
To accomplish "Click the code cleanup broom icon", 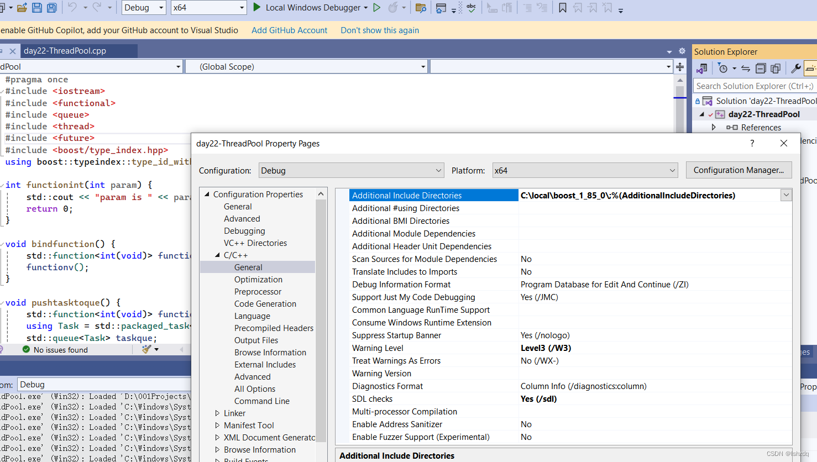I will (x=146, y=349).
